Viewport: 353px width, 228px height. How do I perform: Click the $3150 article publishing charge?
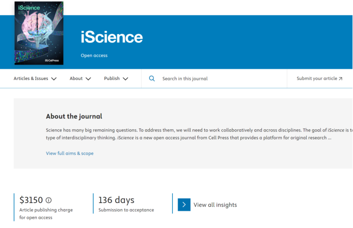pyautogui.click(x=31, y=200)
